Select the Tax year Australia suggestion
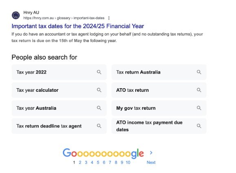This screenshot has width=236, height=173. click(x=59, y=108)
